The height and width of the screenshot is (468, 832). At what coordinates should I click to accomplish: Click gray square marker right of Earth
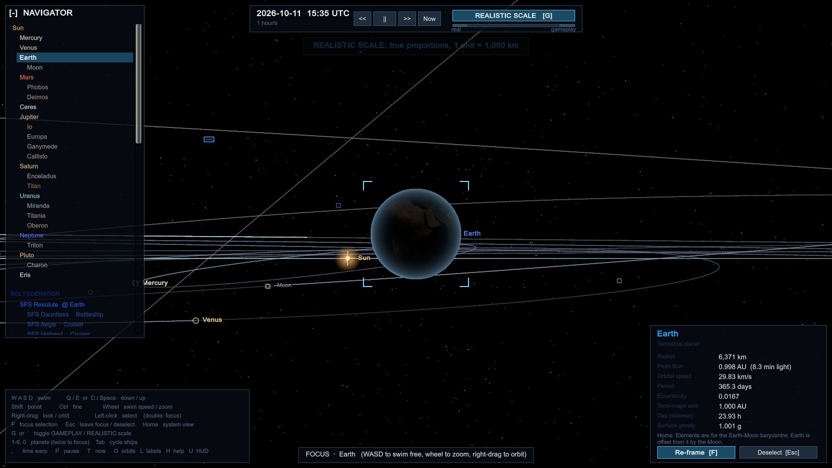pos(619,281)
